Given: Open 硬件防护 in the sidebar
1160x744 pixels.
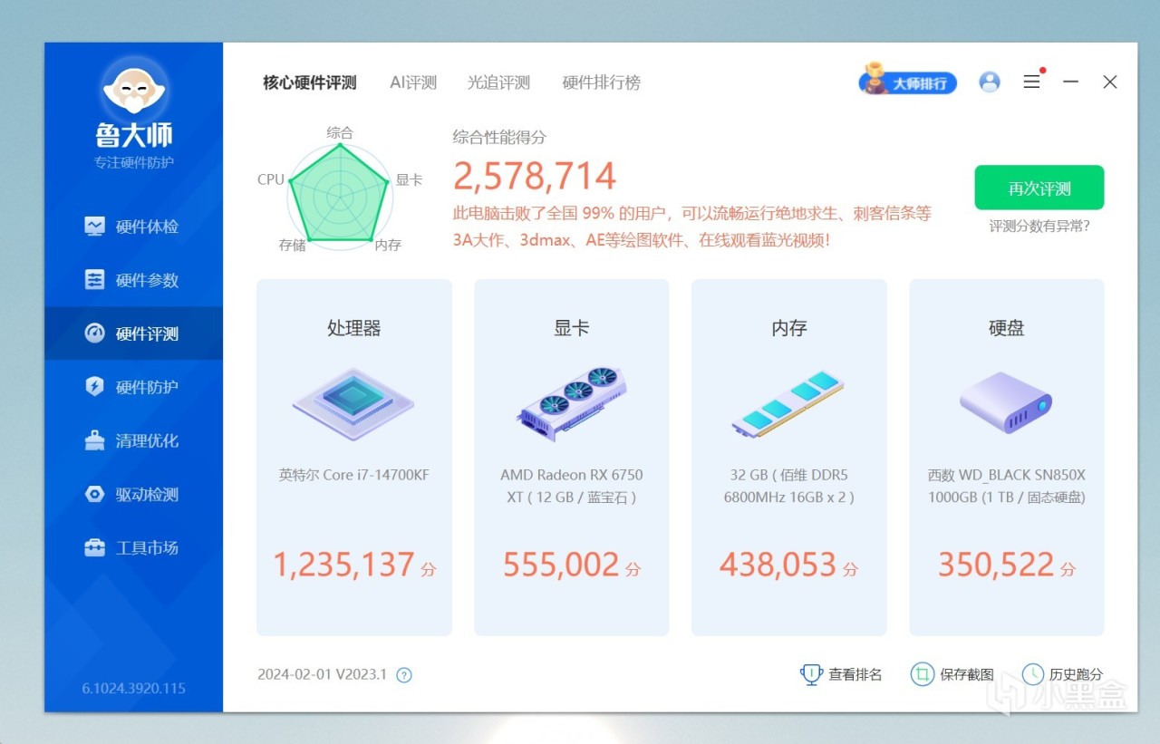Looking at the screenshot, I should pos(133,387).
